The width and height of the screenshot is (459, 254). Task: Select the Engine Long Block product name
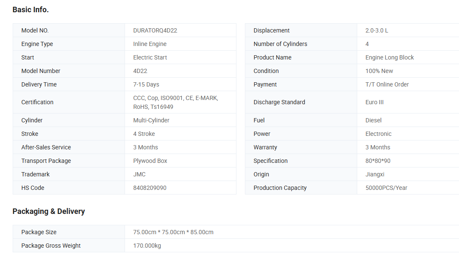point(389,57)
